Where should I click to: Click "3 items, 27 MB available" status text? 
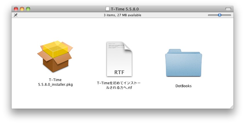(x=122, y=15)
